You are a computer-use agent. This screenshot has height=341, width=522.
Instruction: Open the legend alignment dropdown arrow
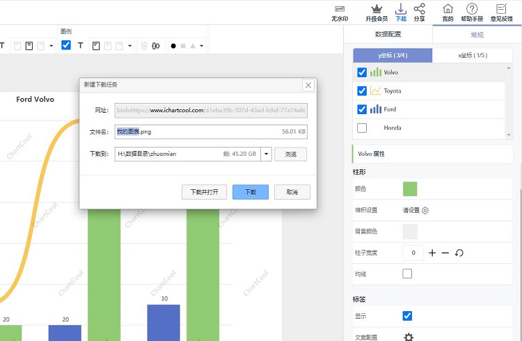pos(130,46)
